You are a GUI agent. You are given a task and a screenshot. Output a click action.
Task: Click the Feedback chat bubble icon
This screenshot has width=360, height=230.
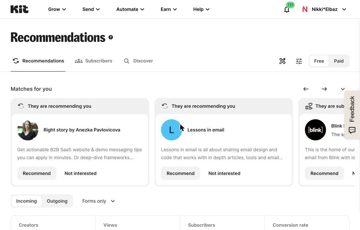[x=352, y=130]
